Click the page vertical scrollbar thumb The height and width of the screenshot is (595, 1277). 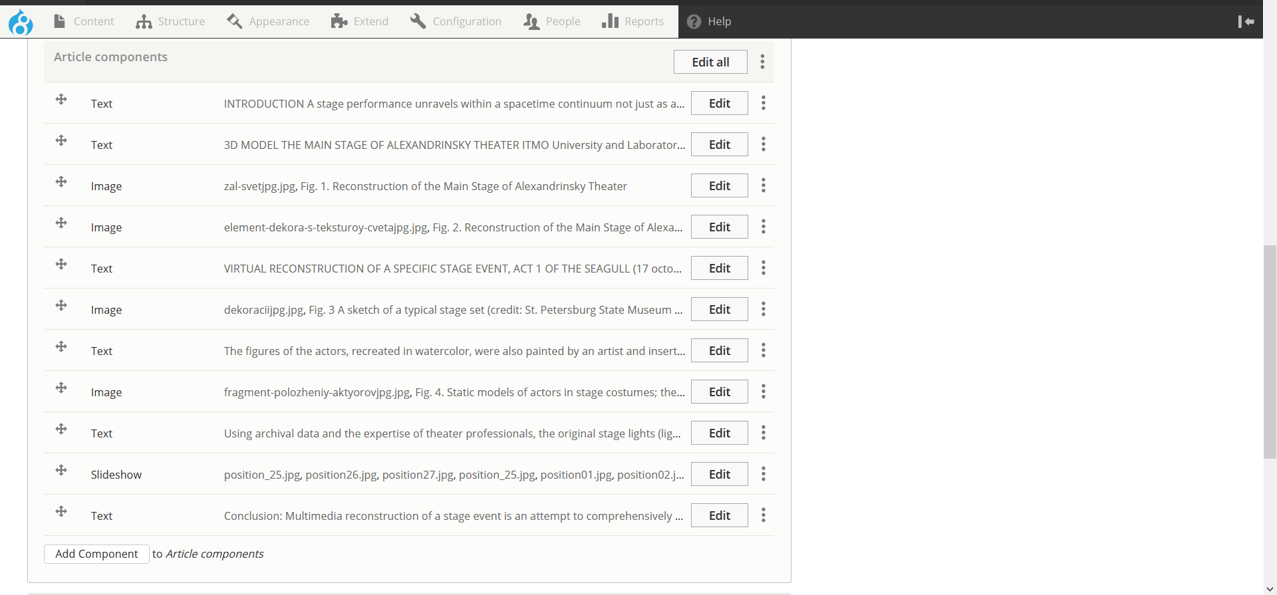coord(1270,352)
